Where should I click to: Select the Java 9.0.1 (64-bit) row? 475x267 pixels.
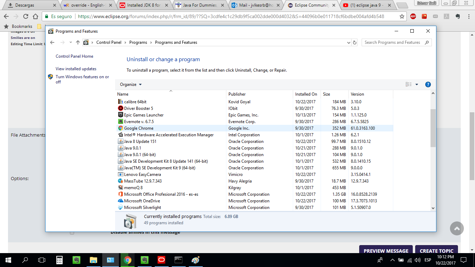click(254, 155)
